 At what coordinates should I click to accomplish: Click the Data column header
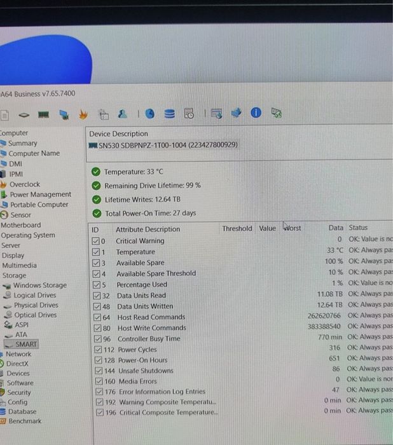pyautogui.click(x=336, y=228)
